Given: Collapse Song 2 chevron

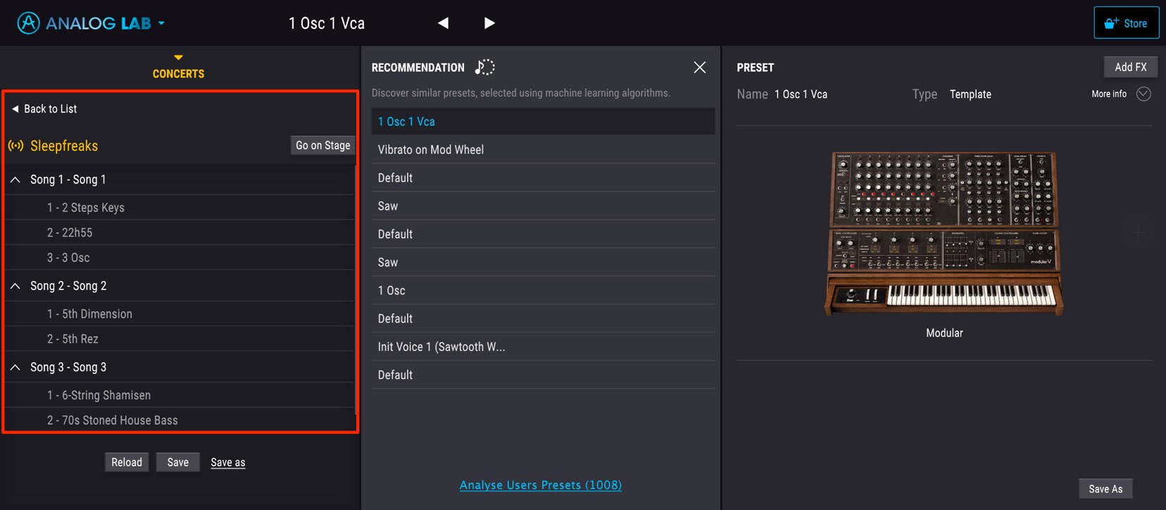Looking at the screenshot, I should click(x=15, y=286).
